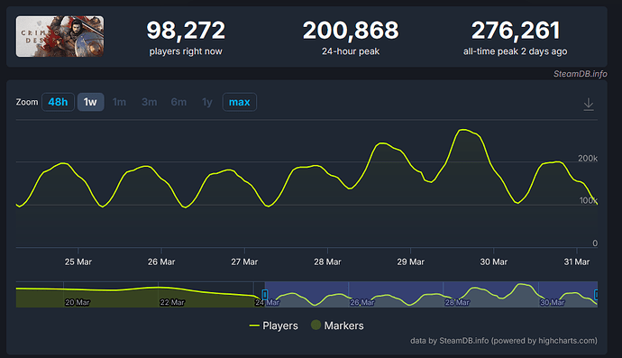Open the chart download menu icon
The width and height of the screenshot is (622, 358).
pyautogui.click(x=589, y=105)
